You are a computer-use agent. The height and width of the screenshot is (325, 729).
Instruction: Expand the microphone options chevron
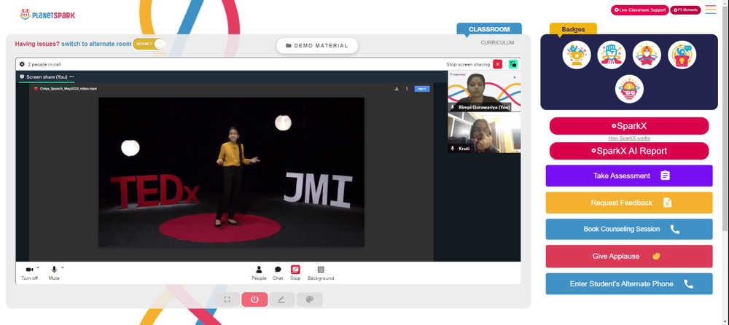coord(62,267)
